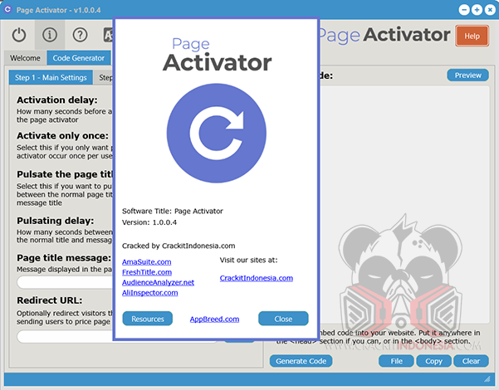Open Step 1 - Main Settings tab
The width and height of the screenshot is (499, 390).
51,77
